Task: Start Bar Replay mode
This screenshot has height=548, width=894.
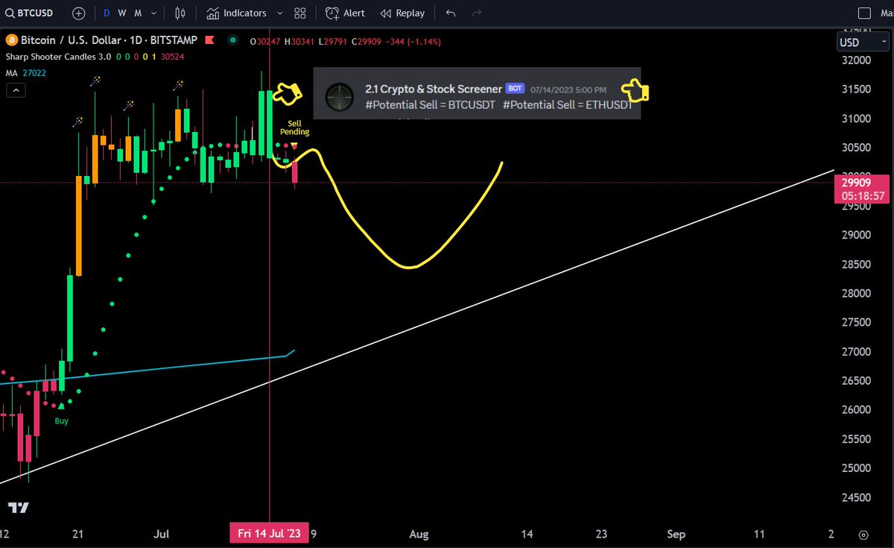Action: [x=402, y=13]
